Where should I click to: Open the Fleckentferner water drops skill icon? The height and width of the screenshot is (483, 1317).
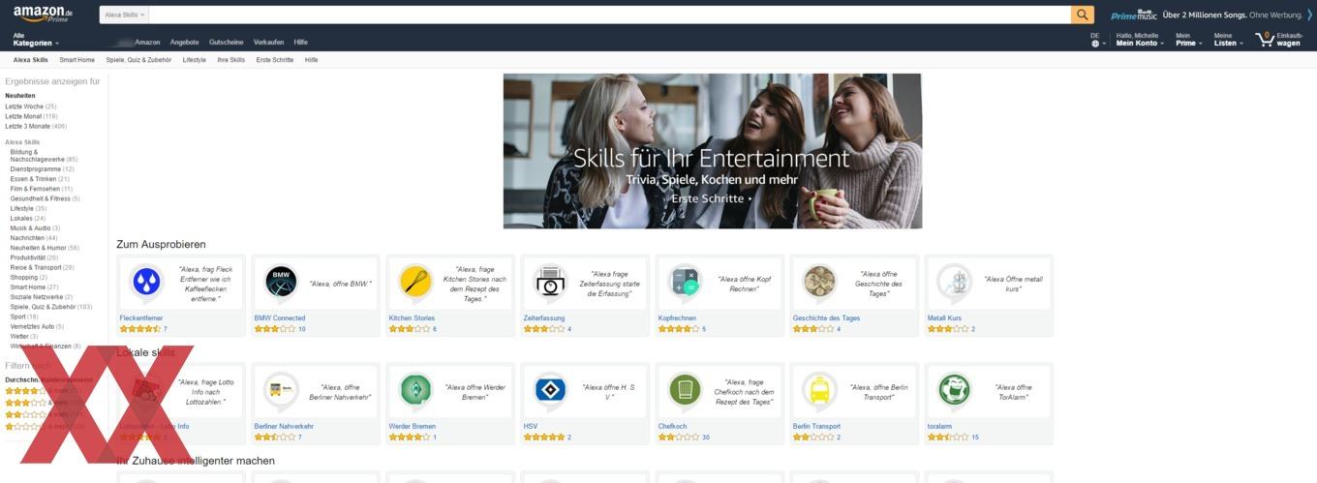coord(146,281)
